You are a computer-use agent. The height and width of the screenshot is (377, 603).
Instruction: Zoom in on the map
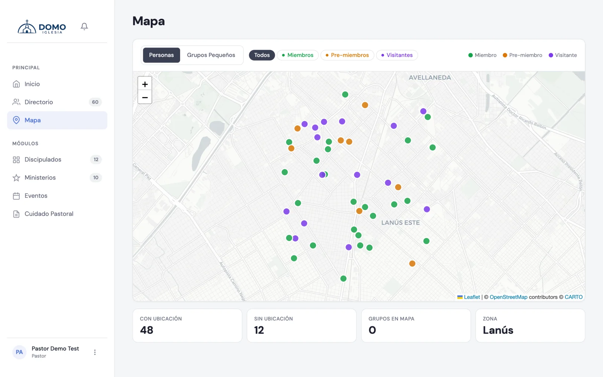(x=145, y=84)
